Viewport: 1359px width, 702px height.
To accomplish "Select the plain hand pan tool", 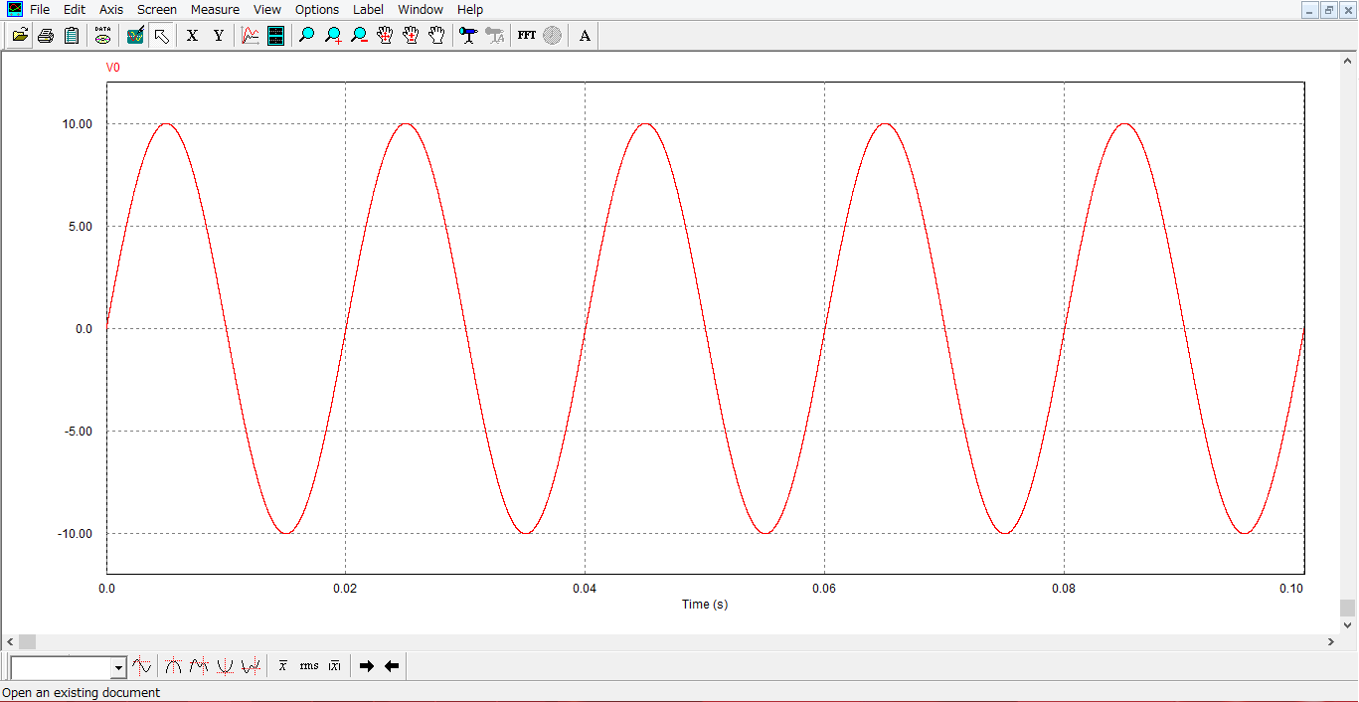I will click(x=436, y=36).
